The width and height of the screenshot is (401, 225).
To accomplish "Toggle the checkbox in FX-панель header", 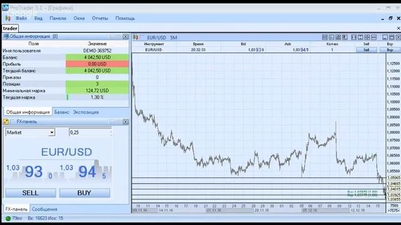I will point(13,122).
